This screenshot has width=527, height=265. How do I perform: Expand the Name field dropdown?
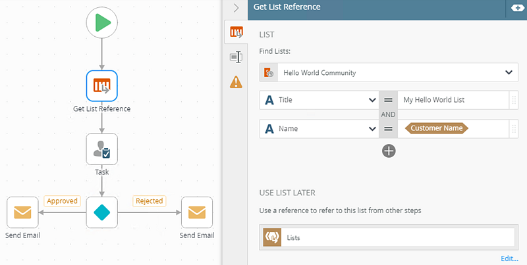tap(371, 129)
